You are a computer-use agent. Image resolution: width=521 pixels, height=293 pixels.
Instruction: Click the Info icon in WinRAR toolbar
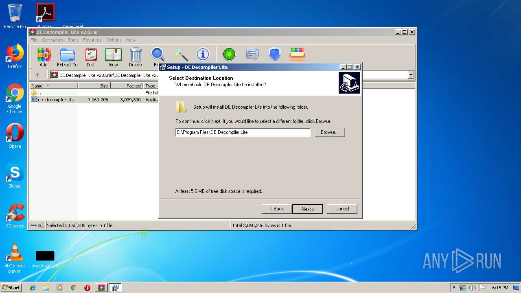(203, 54)
